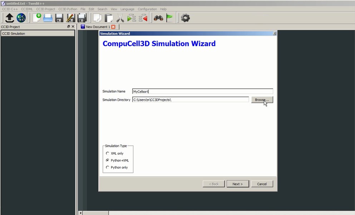Viewport: 355px width, 215px height.
Task: Switch to the New Document 1 tab
Action: [x=98, y=27]
